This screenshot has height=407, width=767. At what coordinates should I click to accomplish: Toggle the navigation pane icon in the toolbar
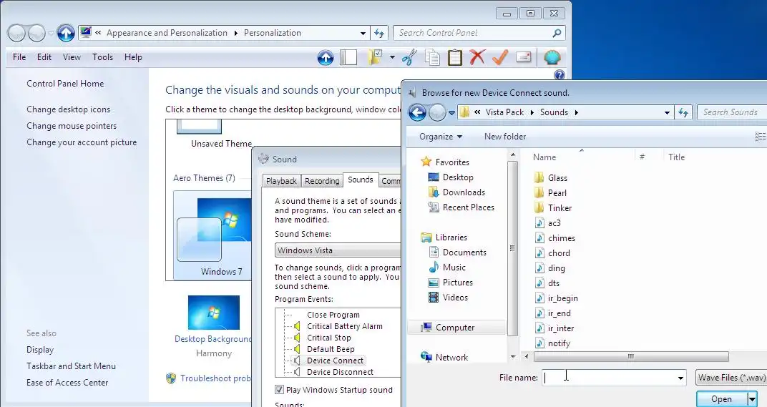click(x=348, y=57)
